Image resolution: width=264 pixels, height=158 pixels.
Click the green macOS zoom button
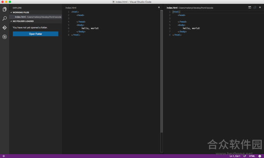tap(10, 2)
